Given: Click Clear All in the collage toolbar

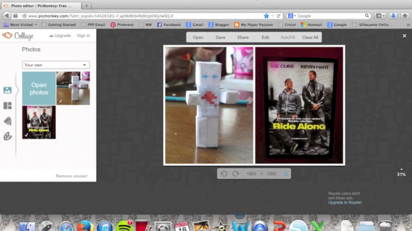Looking at the screenshot, I should click(310, 37).
